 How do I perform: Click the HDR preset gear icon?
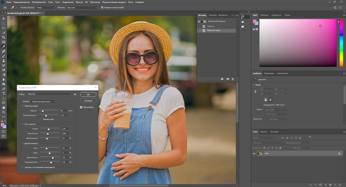point(75,94)
